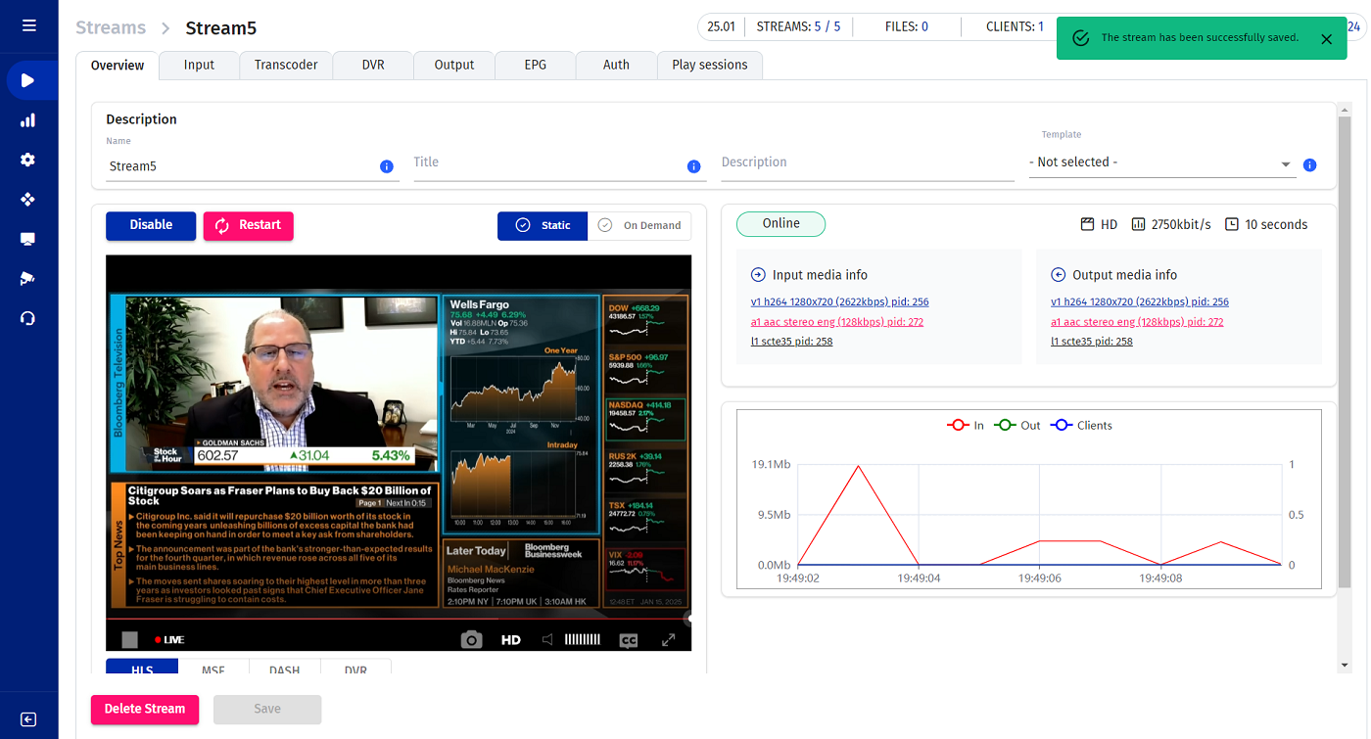The height and width of the screenshot is (739, 1371).
Task: Switch to the Play sessions tab
Action: pos(710,65)
